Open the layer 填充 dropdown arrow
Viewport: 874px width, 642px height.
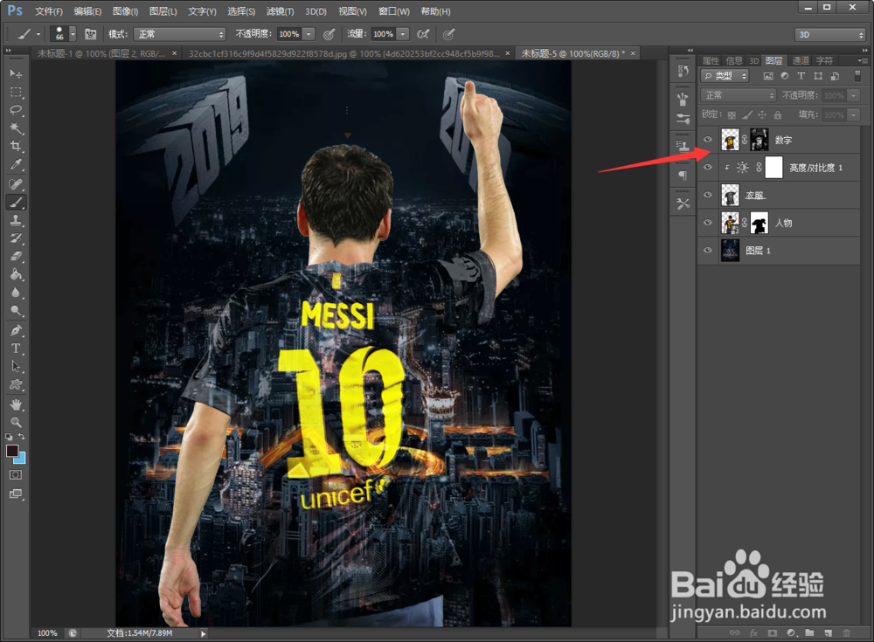pyautogui.click(x=853, y=114)
